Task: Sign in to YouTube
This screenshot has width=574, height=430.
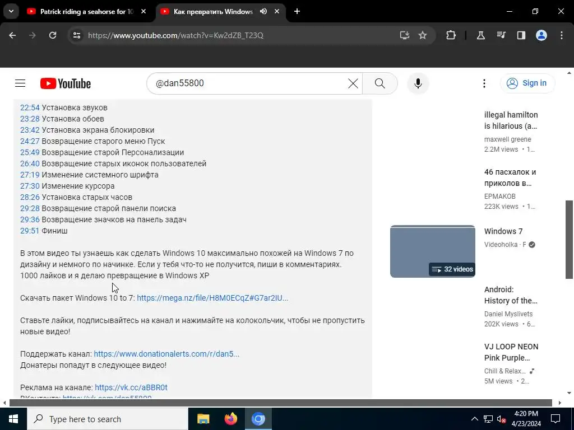Action: [x=527, y=83]
